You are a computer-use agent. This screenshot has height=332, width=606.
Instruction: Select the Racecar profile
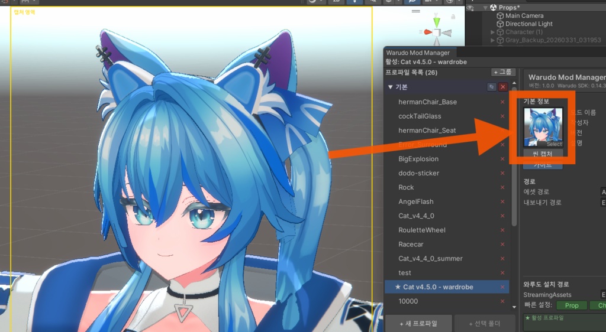pos(446,245)
